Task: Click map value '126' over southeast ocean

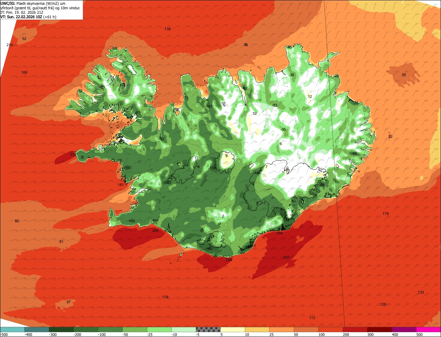Action: click(x=383, y=304)
